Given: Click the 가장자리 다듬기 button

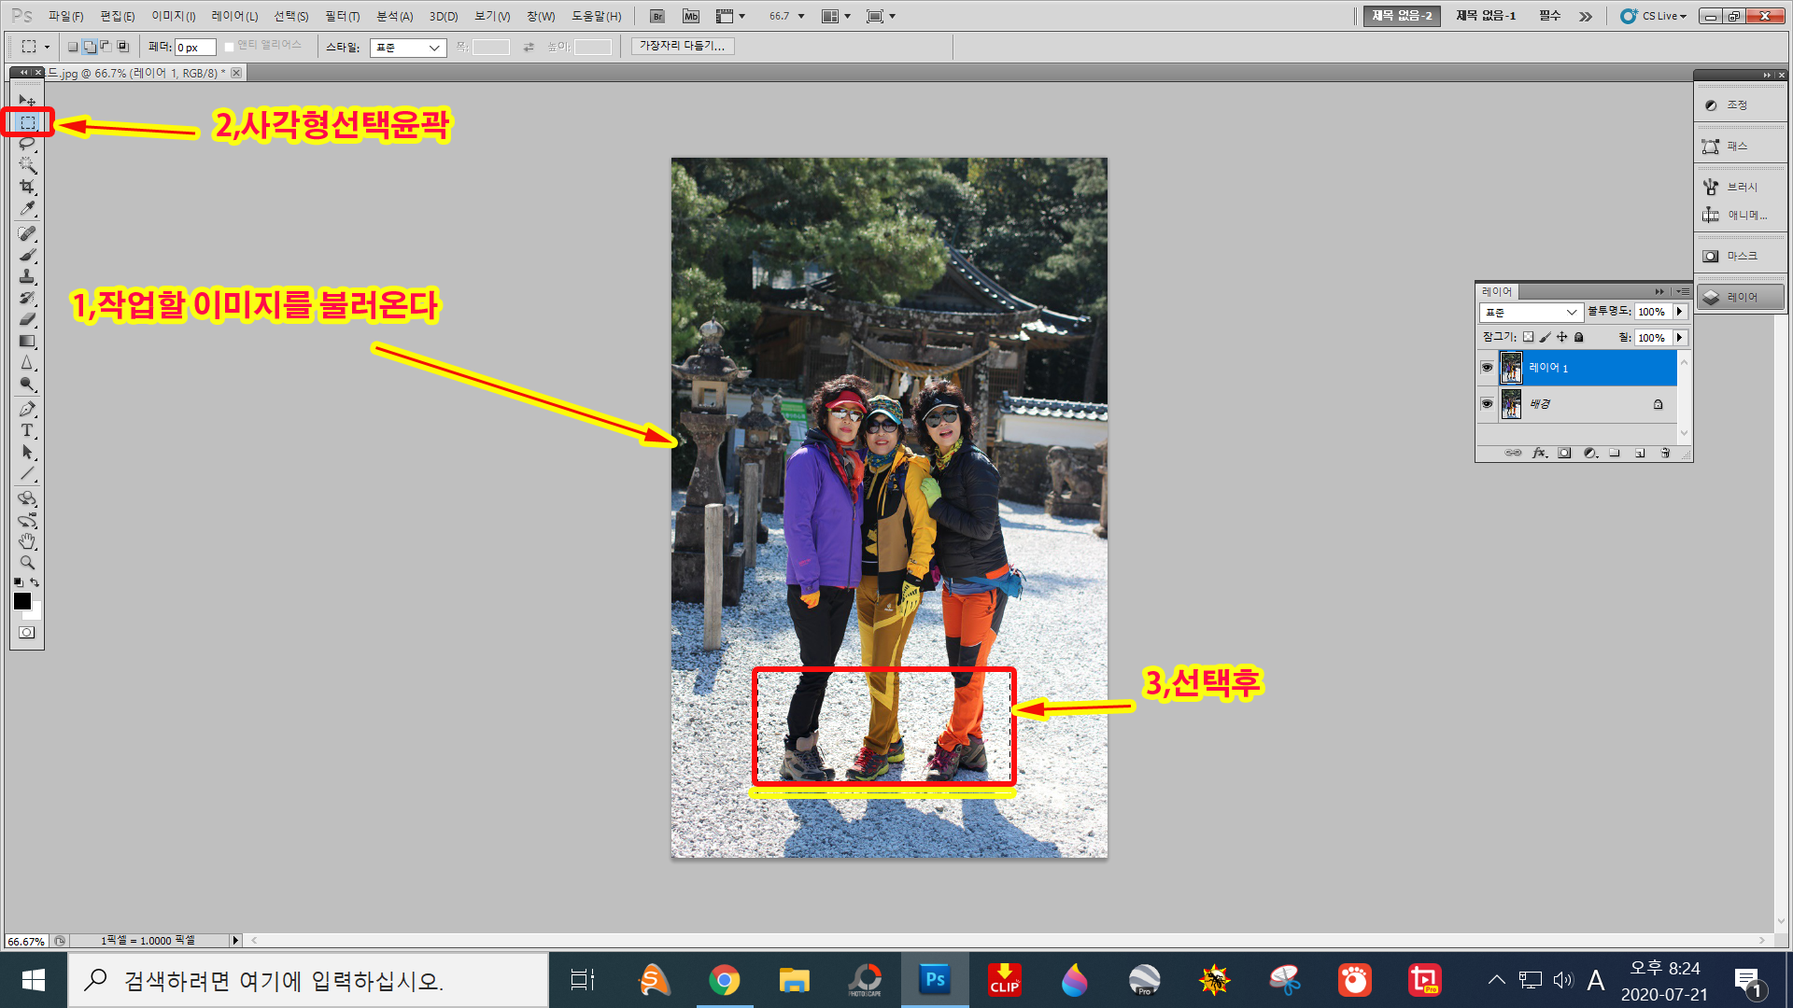Looking at the screenshot, I should click(682, 46).
